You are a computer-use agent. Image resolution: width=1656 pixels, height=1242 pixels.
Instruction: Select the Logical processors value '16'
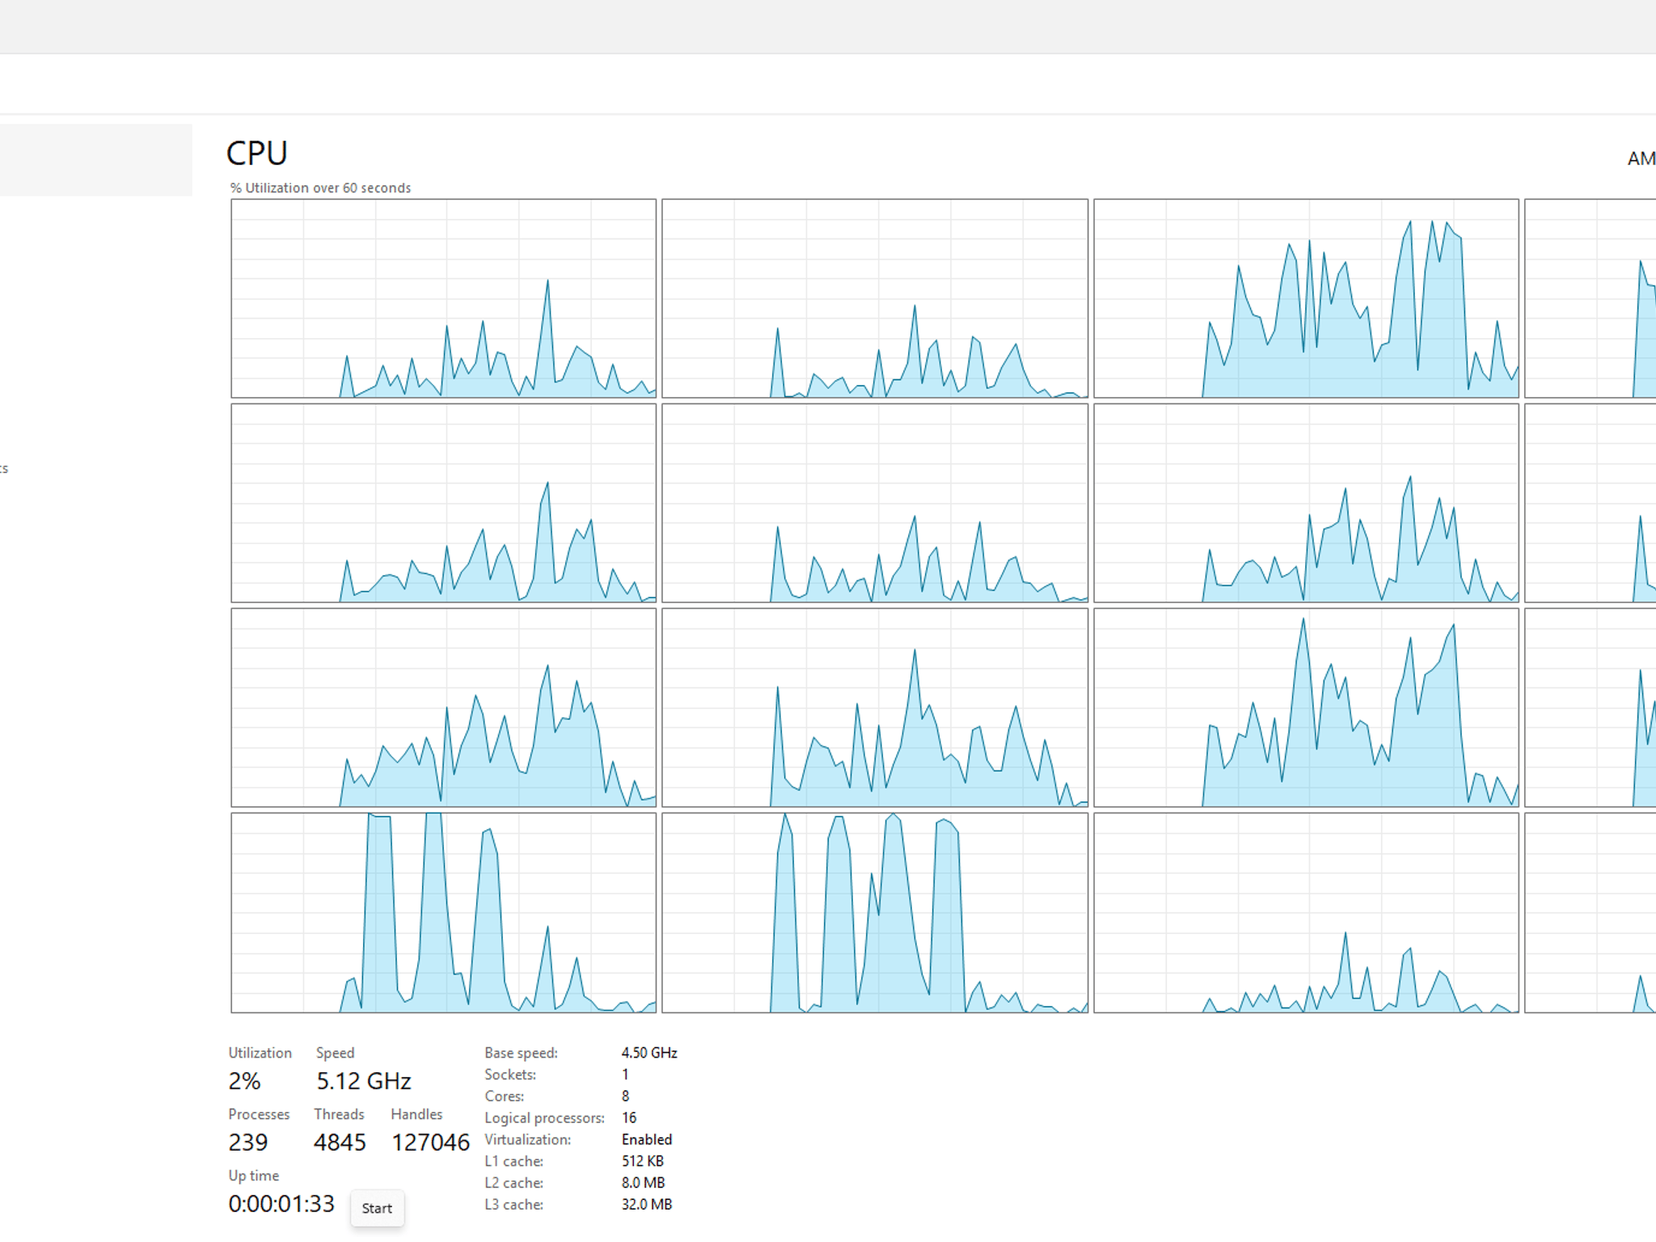pyautogui.click(x=629, y=1118)
